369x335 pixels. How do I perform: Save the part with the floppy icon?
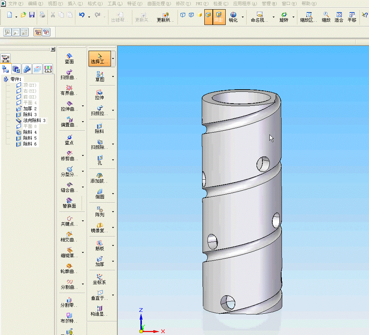tap(32, 15)
